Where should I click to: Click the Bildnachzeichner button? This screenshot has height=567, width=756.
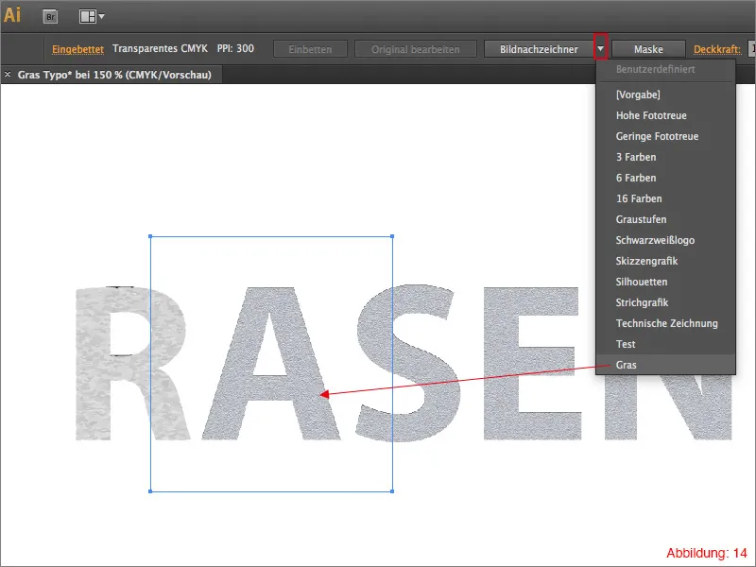pos(539,49)
